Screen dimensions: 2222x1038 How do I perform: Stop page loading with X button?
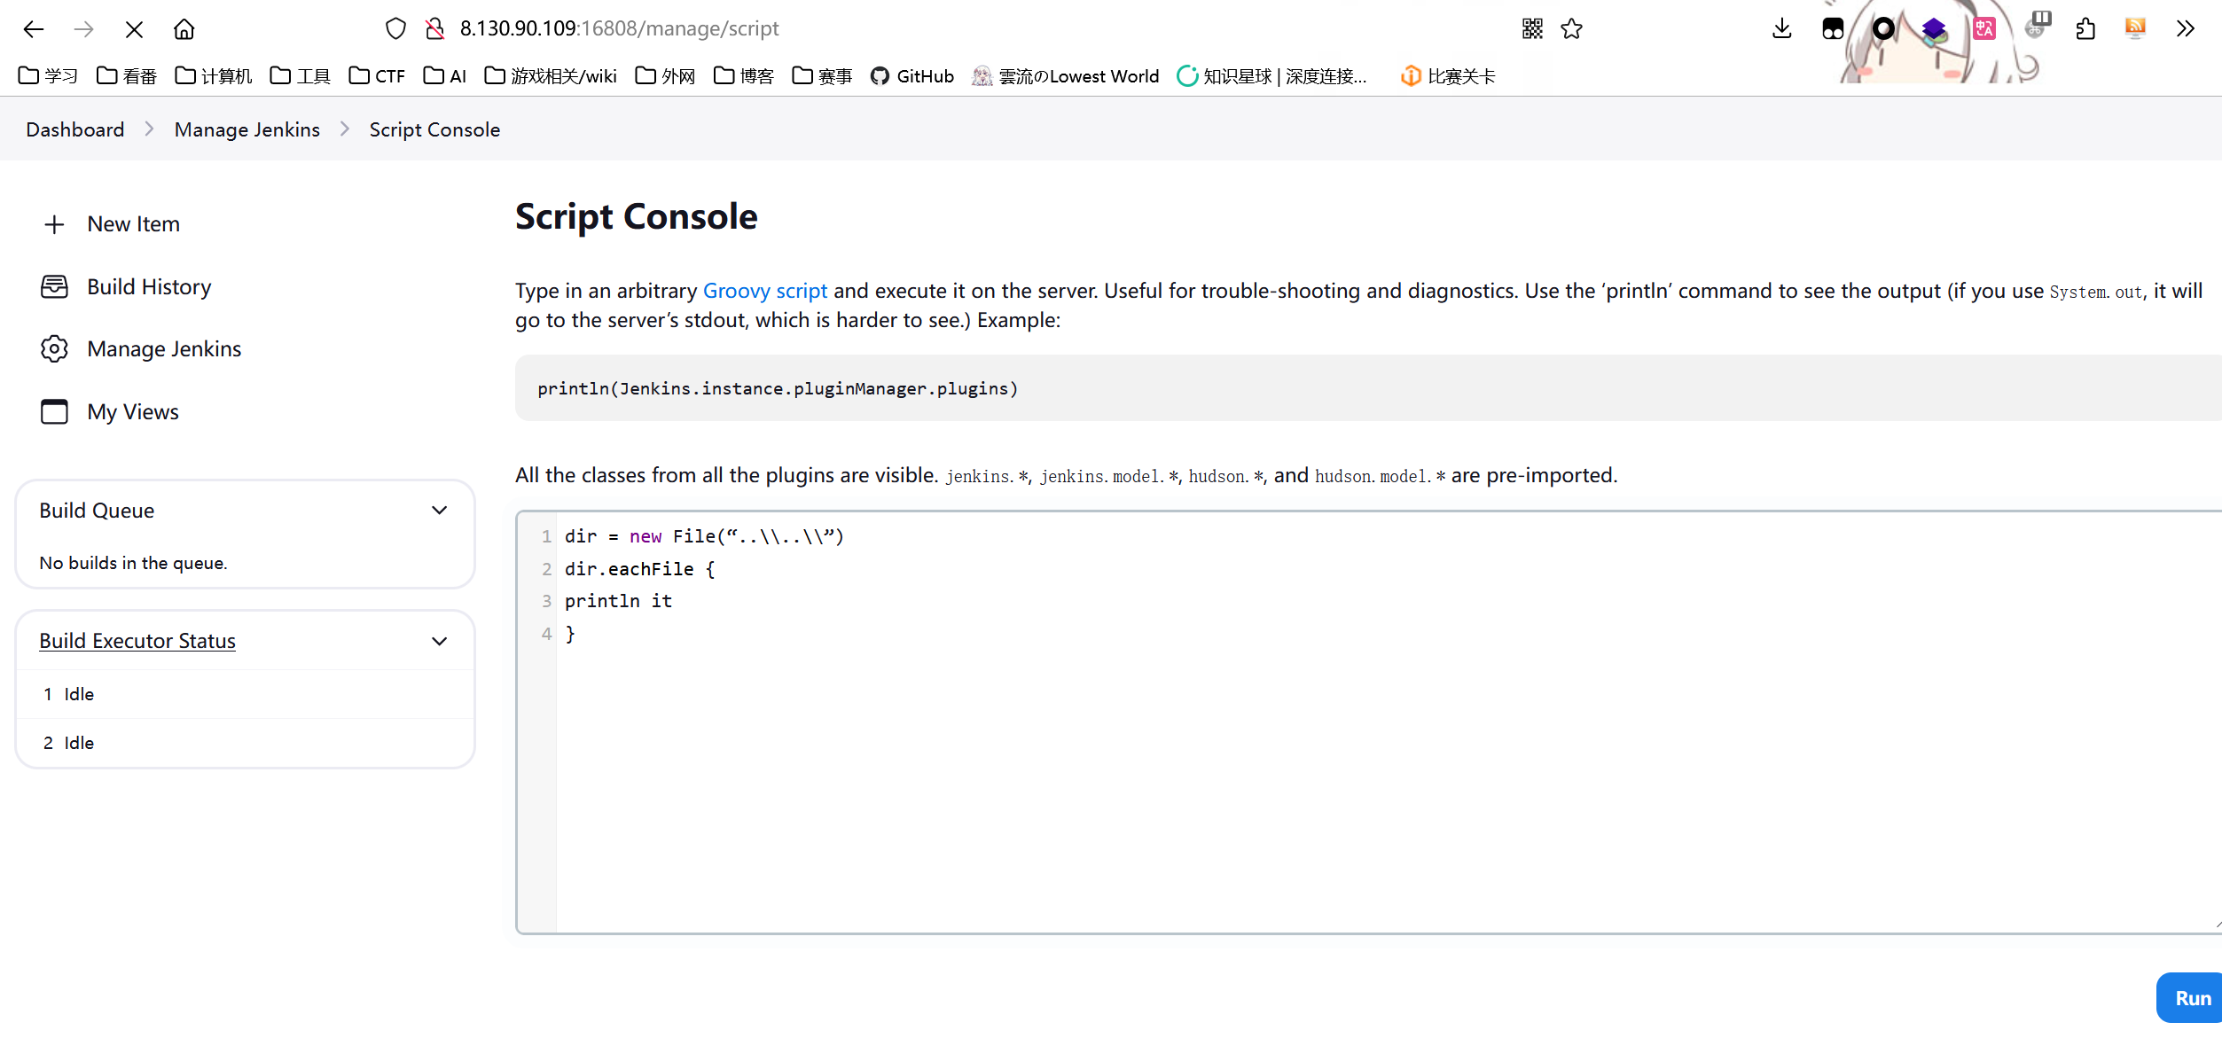pos(134,29)
